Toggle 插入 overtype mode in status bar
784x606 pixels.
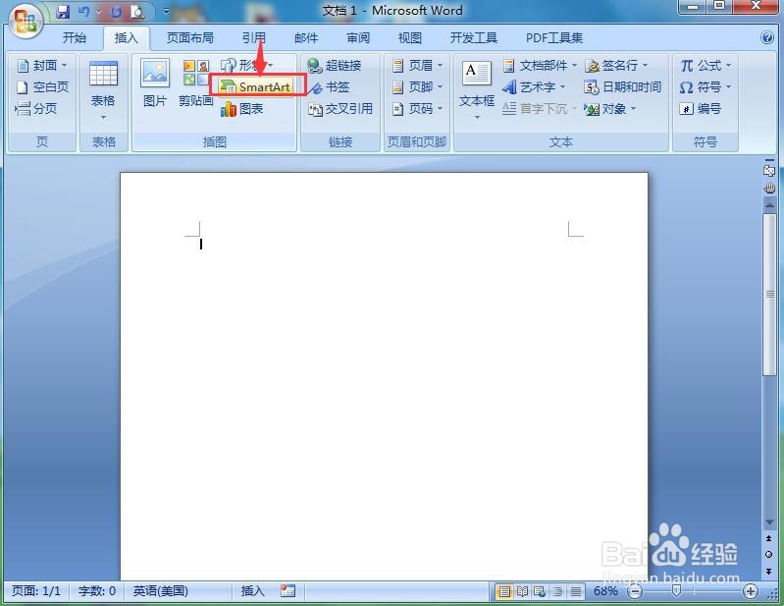click(x=252, y=591)
